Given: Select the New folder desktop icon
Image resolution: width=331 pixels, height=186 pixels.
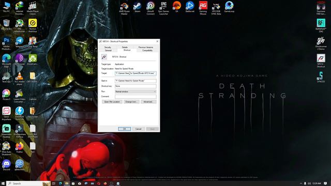Looking at the screenshot, I should [x=33, y=113].
